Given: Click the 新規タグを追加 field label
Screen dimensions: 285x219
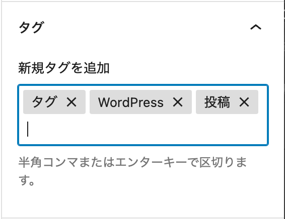Looking at the screenshot, I should [x=64, y=68].
